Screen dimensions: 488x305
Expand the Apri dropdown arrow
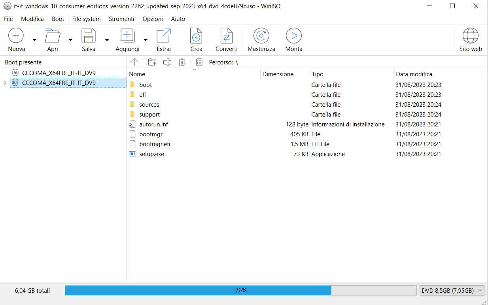tap(70, 40)
